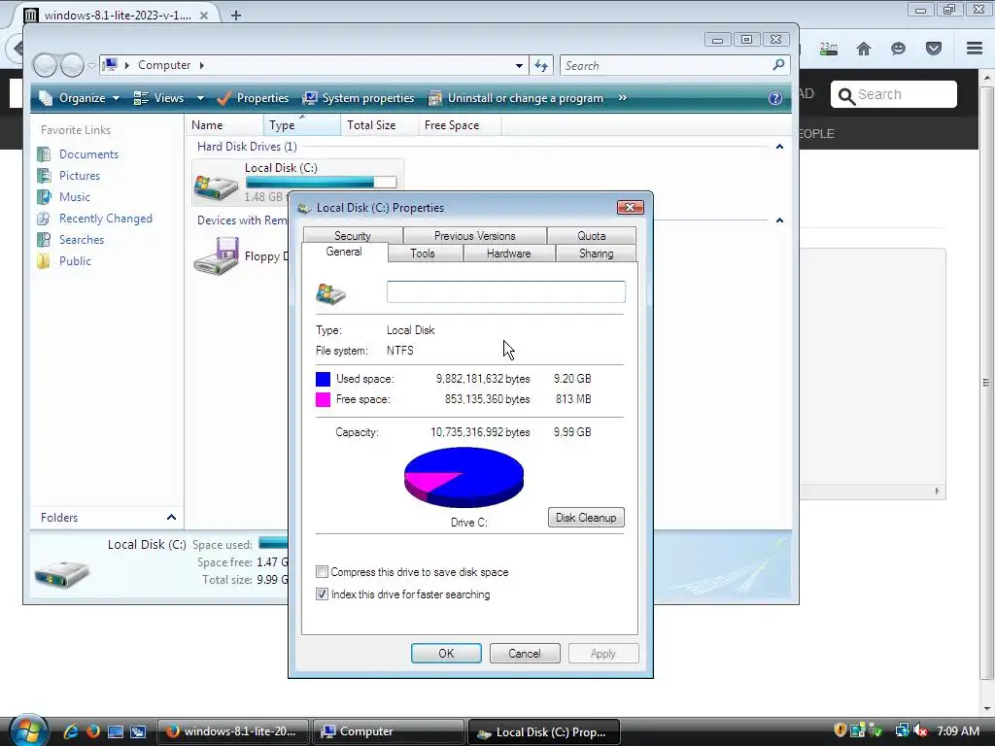Click the search magnifier in Explorer
The image size is (995, 746).
click(778, 65)
